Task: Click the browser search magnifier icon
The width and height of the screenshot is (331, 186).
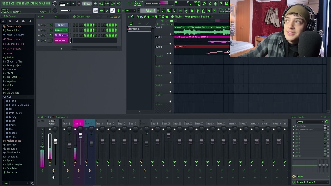Action: click(x=32, y=184)
